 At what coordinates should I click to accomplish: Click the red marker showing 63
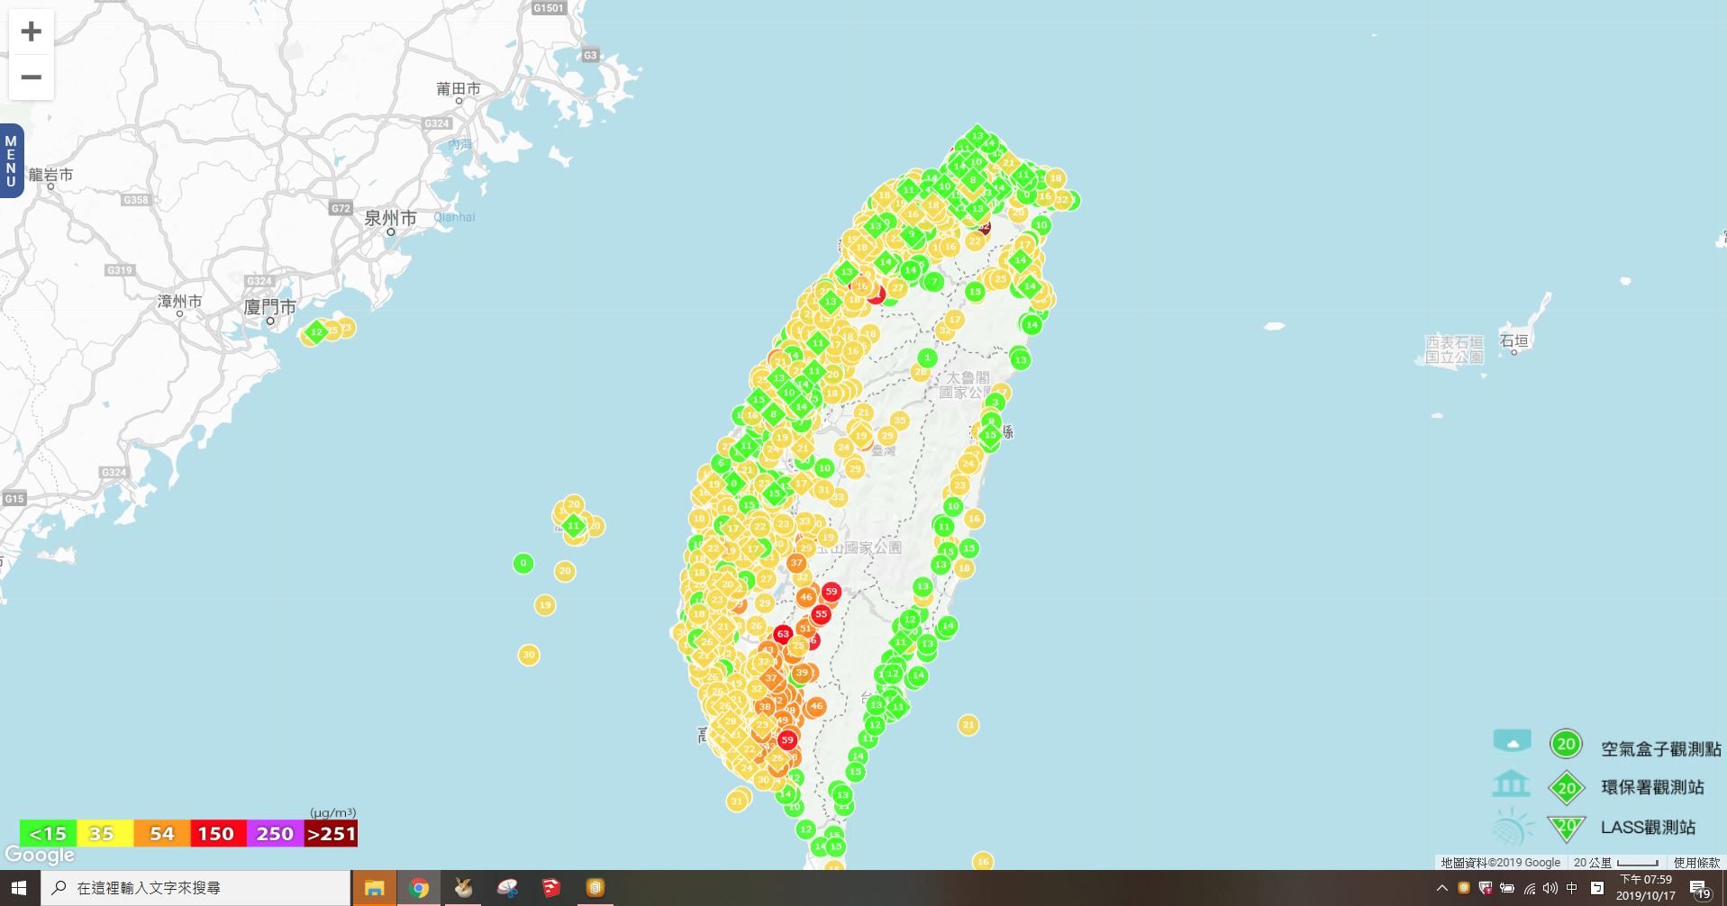coord(783,634)
